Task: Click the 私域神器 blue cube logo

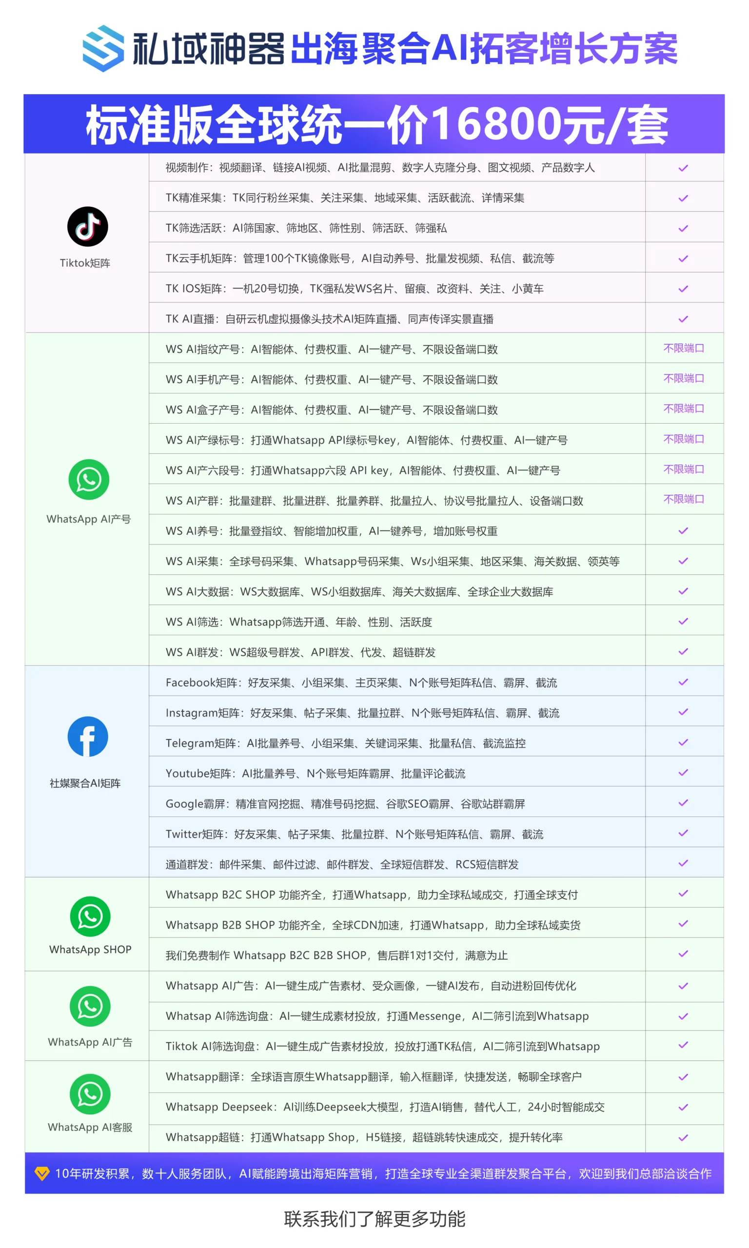Action: coord(103,48)
